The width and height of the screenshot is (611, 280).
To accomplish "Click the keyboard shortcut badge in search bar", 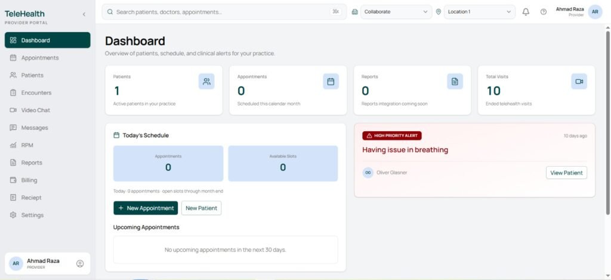I will pos(335,12).
